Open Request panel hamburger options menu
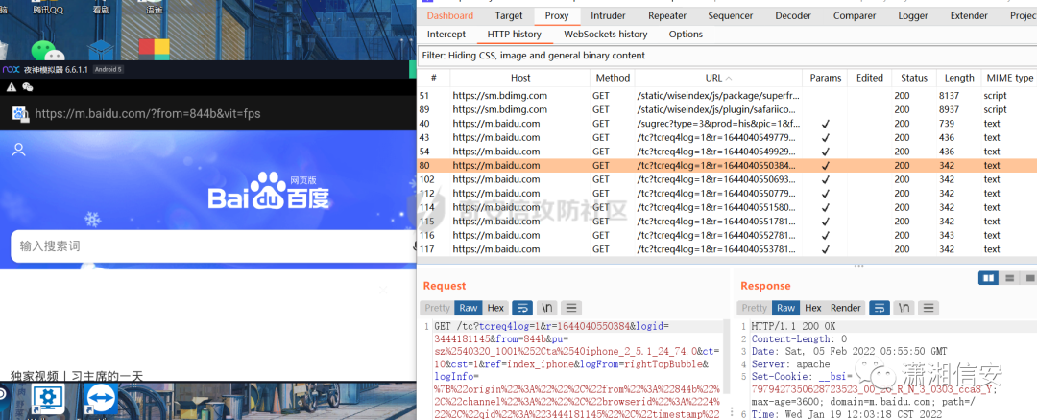 tap(570, 308)
